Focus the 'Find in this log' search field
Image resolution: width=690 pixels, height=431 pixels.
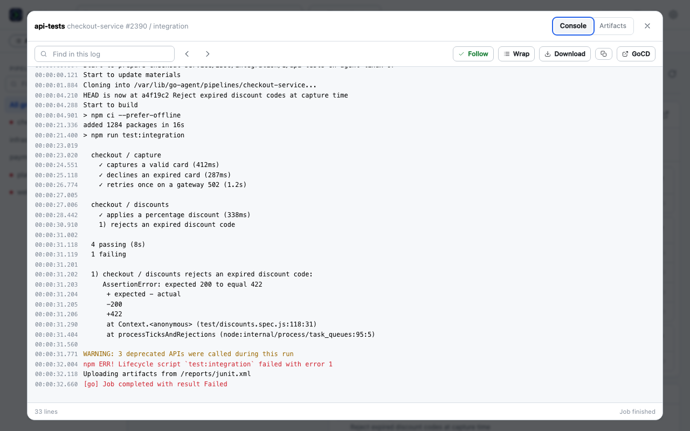(x=105, y=54)
